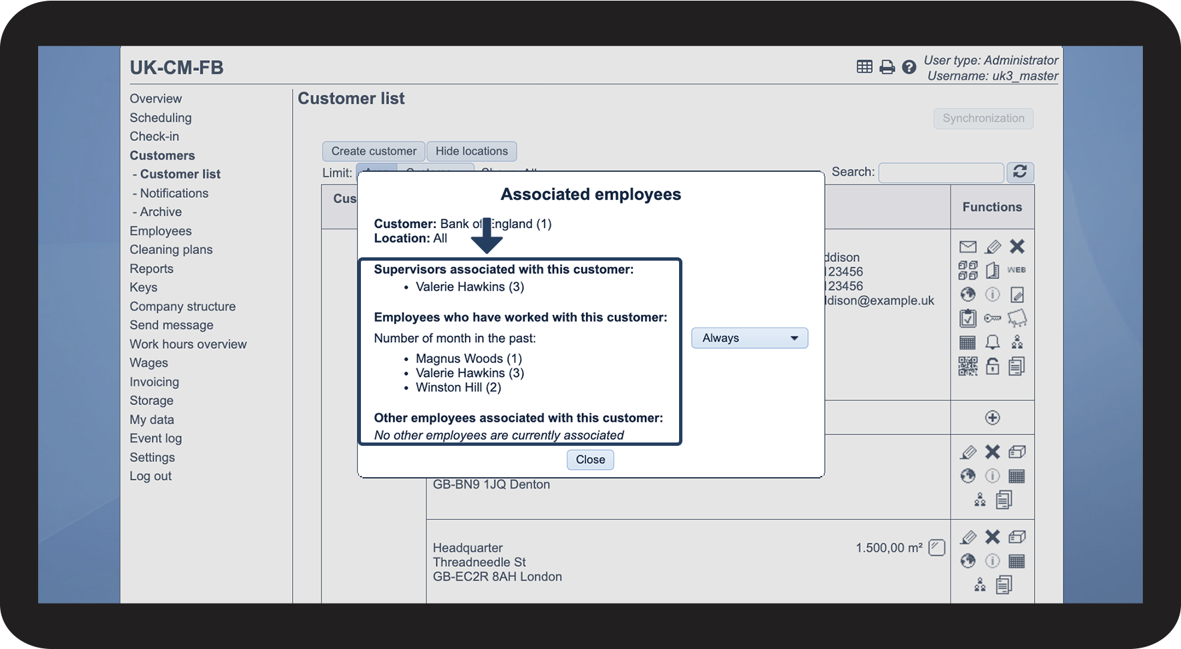The width and height of the screenshot is (1181, 649).
Task: Click the clipboard checkmark icon
Action: (968, 318)
